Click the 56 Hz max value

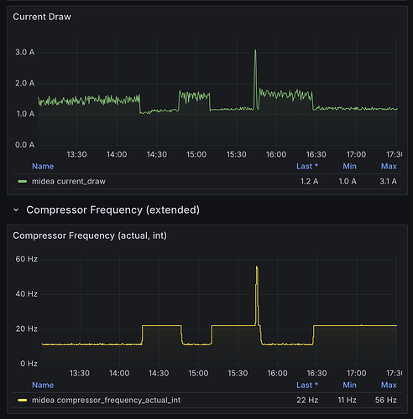click(x=385, y=400)
